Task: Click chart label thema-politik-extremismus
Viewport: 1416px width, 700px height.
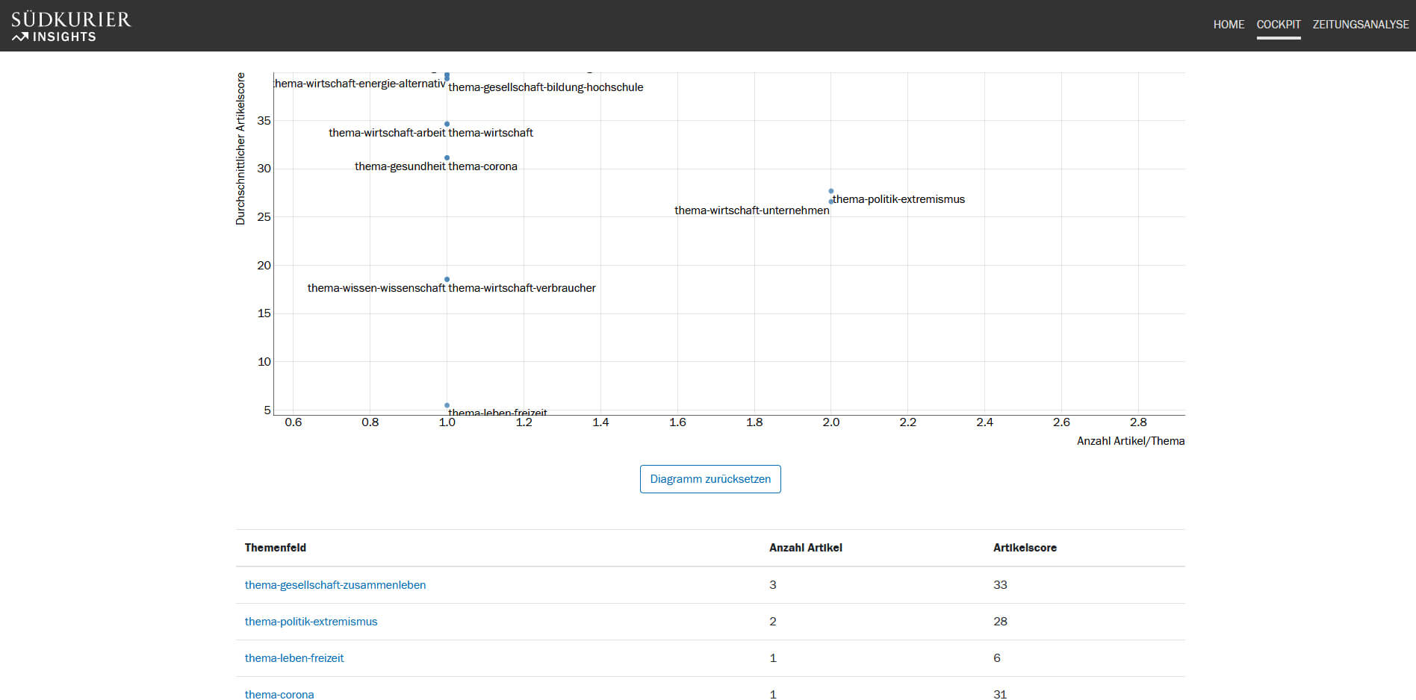Action: [x=898, y=199]
